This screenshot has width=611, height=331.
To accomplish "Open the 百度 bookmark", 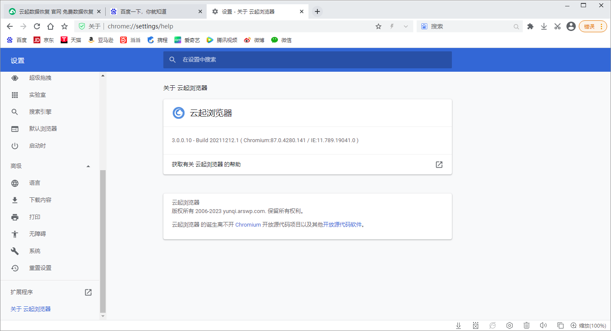I will tap(17, 40).
